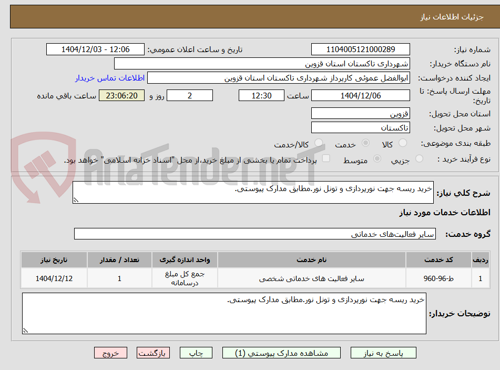
Task: Click the deadline time field 12:30
Action: (x=261, y=95)
